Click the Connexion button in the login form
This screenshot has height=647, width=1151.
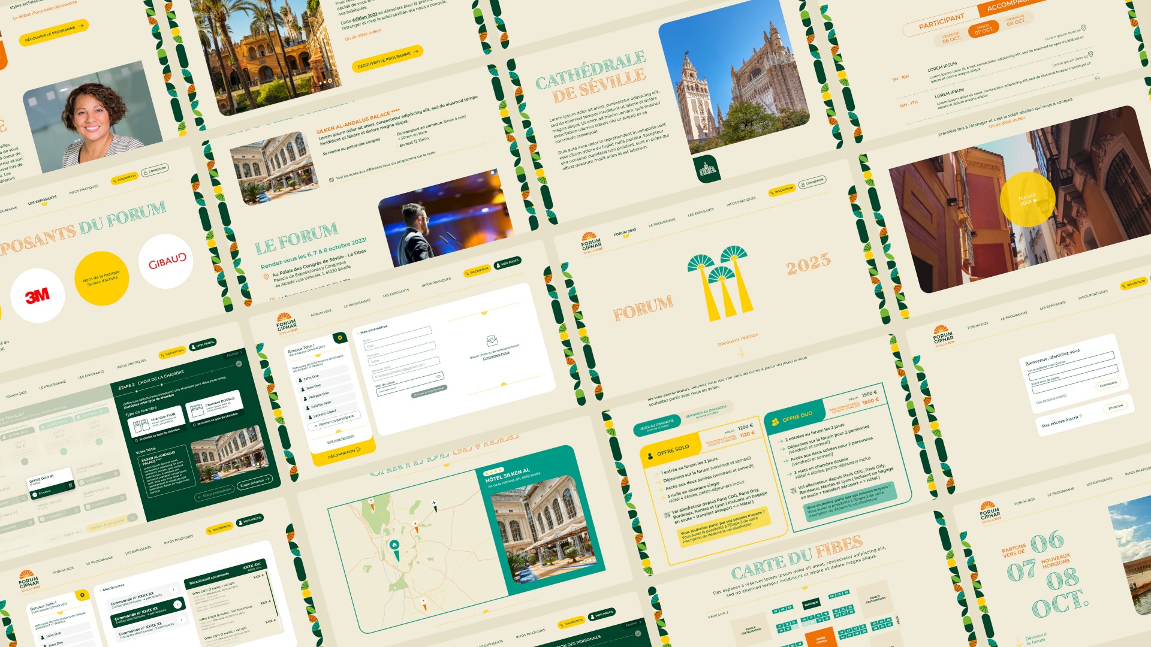pos(1108,384)
